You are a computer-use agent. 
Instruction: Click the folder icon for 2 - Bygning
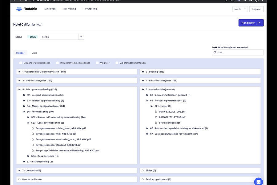point(143,72)
